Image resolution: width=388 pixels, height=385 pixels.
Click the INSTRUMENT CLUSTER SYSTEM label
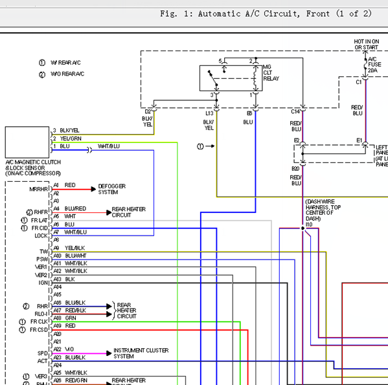pyautogui.click(x=141, y=353)
